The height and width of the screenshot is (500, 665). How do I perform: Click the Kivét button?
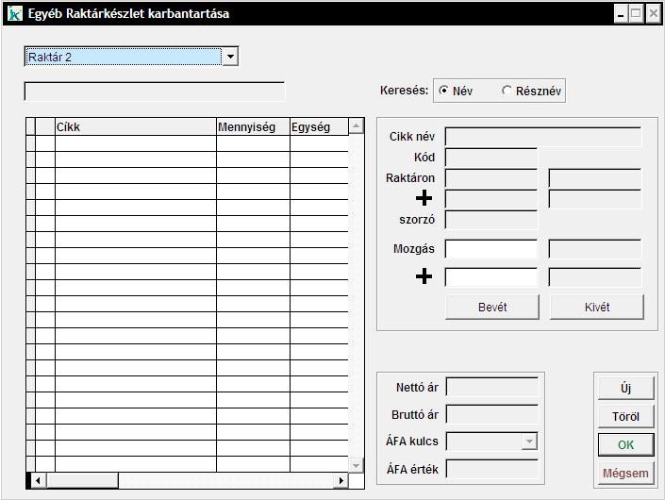coord(597,307)
